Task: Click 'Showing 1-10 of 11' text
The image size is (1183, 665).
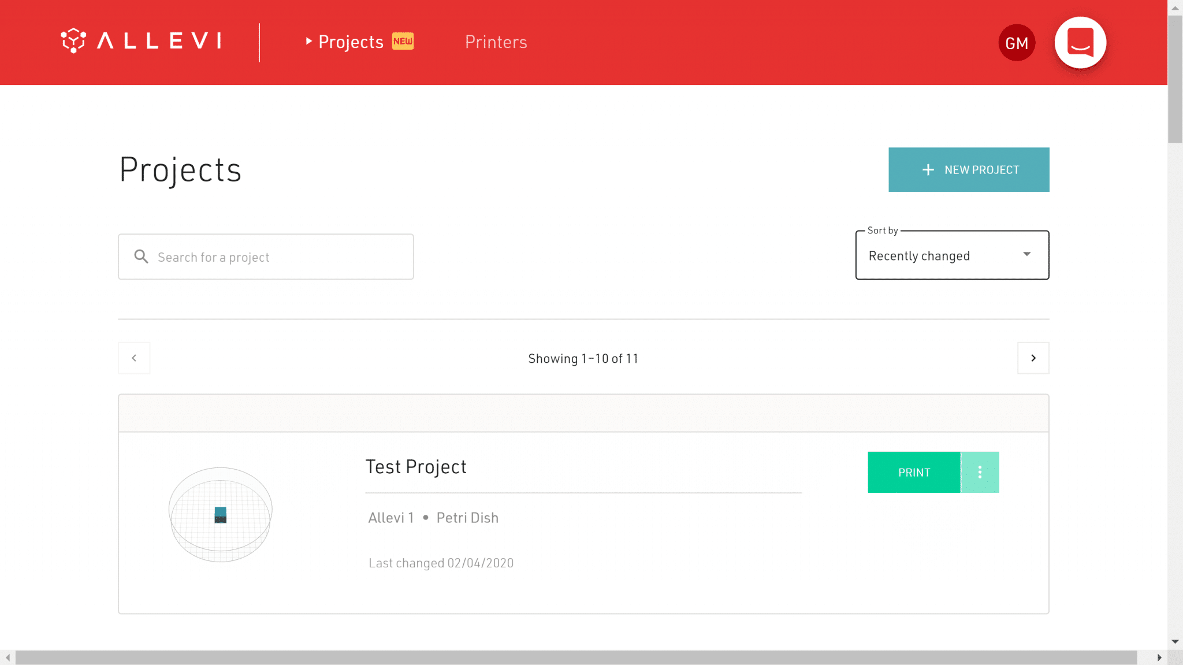Action: [x=583, y=359]
